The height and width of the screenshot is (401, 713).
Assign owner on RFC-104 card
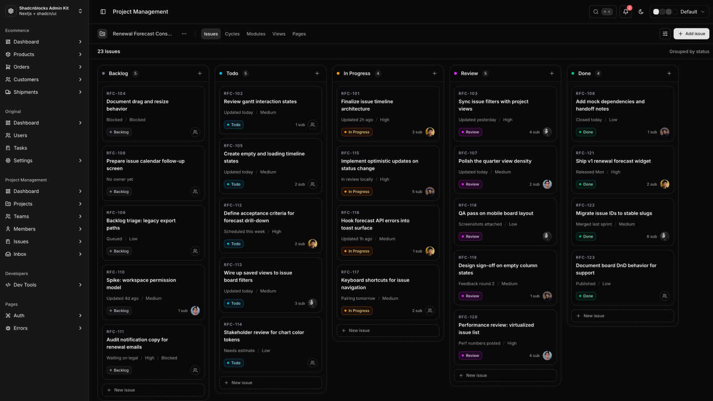point(195,132)
